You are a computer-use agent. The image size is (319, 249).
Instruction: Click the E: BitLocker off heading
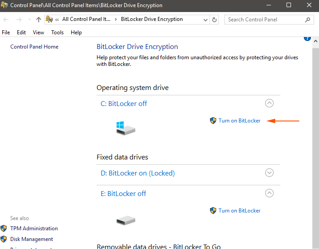[x=123, y=193]
